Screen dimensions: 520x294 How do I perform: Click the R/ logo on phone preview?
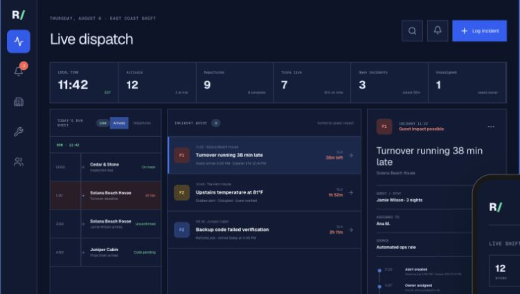click(496, 207)
